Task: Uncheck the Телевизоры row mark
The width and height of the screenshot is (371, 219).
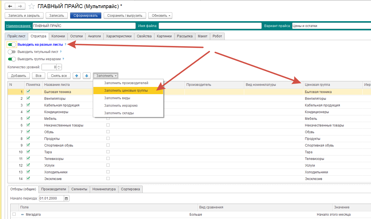Action: point(28,158)
